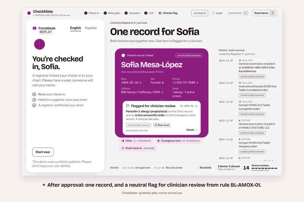Click ER FHIR icon on lisinopril stopped order
The width and height of the screenshot is (304, 202).
click(240, 139)
